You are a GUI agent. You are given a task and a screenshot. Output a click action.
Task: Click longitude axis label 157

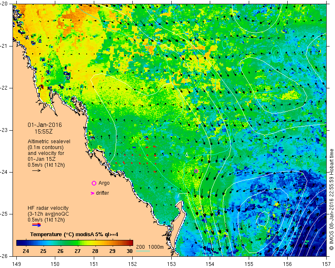[x=327, y=264]
